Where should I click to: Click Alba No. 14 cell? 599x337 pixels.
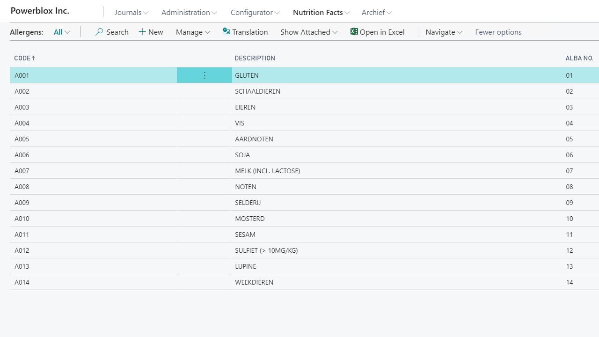[569, 282]
